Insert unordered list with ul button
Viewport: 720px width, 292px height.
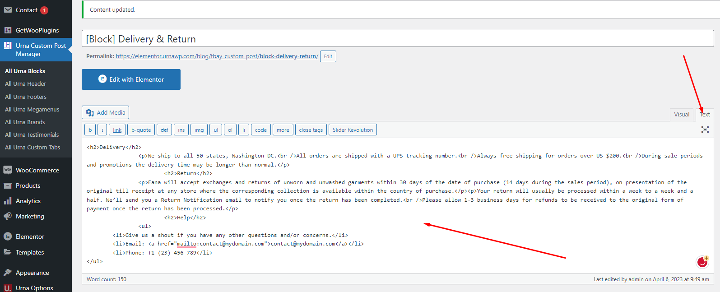coord(216,130)
